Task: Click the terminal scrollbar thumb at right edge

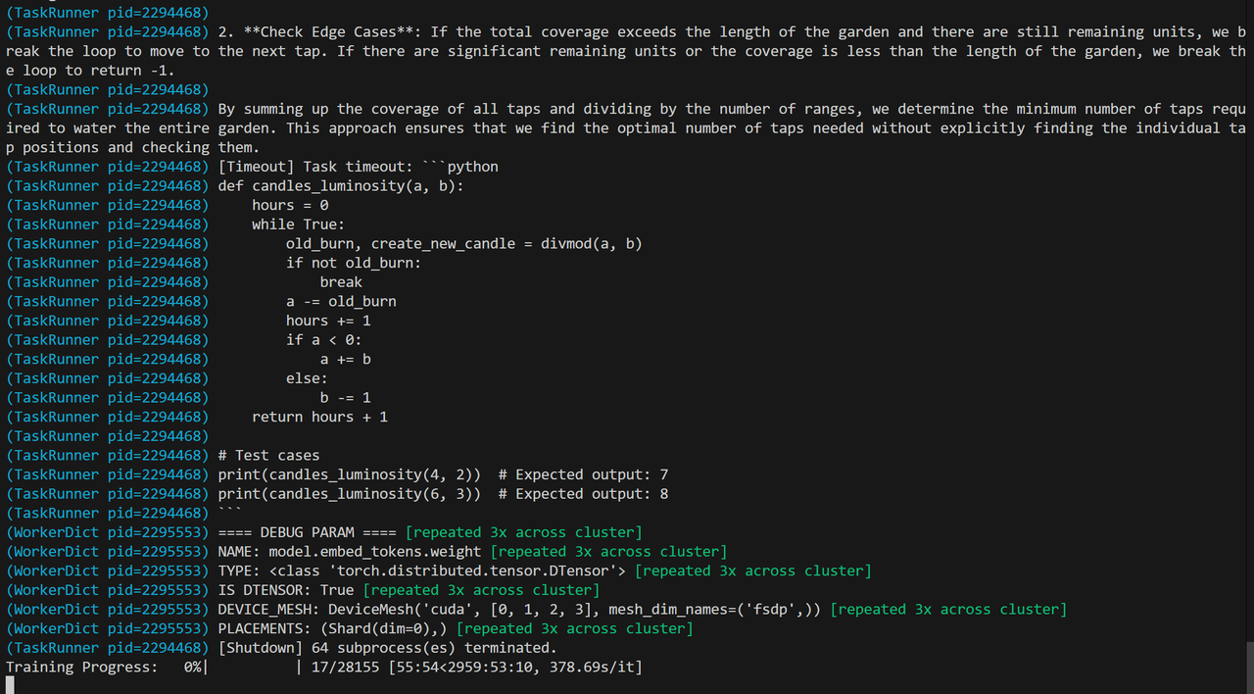Action: 1249,667
